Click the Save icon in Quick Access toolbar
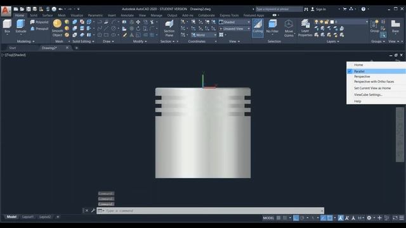Screen dimensions: 406x228 (x=29, y=9)
